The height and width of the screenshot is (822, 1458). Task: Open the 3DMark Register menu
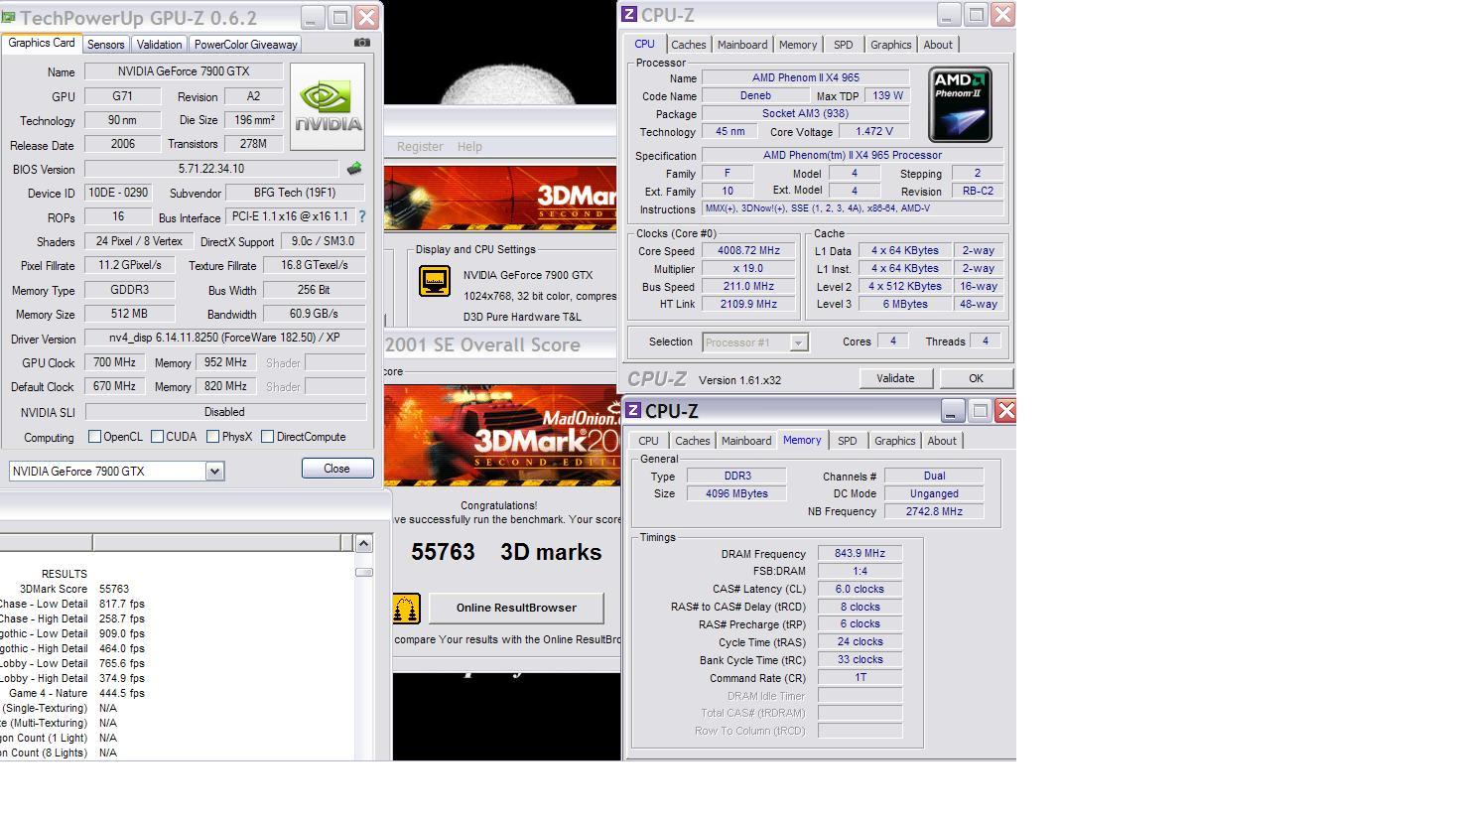(x=420, y=146)
